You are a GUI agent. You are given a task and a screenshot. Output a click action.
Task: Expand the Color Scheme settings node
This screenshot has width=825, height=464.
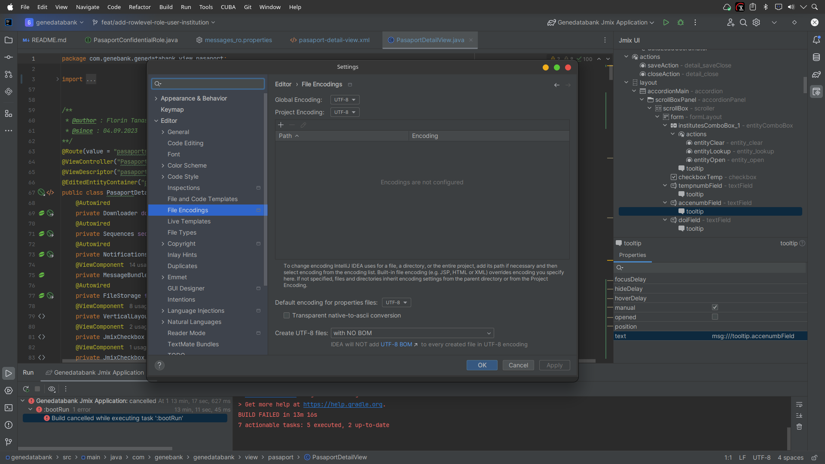163,165
